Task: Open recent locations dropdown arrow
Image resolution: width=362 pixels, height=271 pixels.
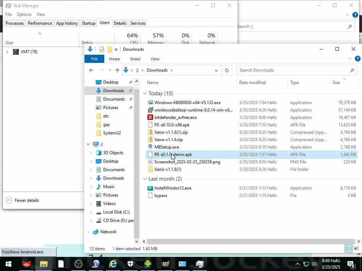Action: coord(110,70)
